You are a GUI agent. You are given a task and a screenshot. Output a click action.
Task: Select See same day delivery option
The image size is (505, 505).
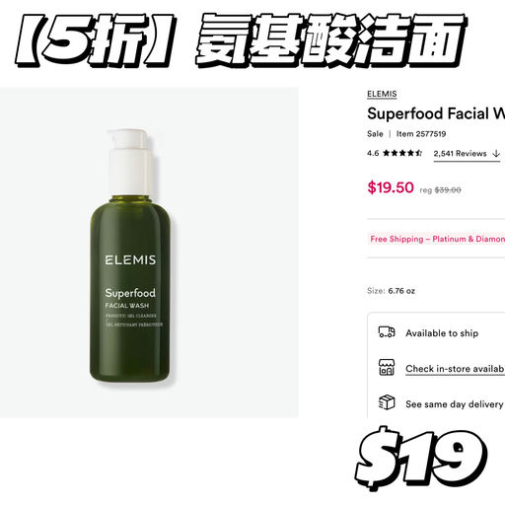coord(455,404)
